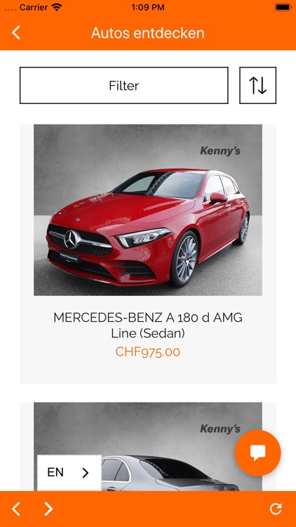Open the orange chat bubble button
Screen dimensions: 296x527
pos(257,453)
